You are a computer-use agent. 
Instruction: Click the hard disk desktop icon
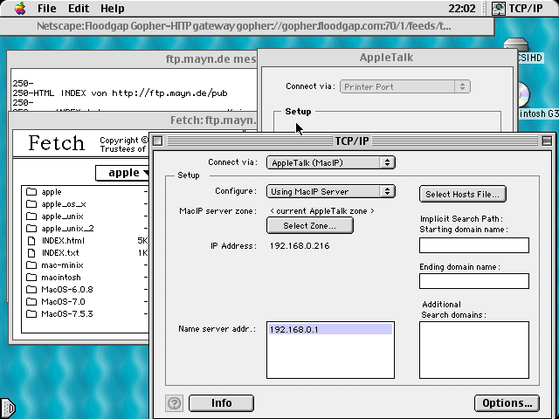pyautogui.click(x=515, y=45)
